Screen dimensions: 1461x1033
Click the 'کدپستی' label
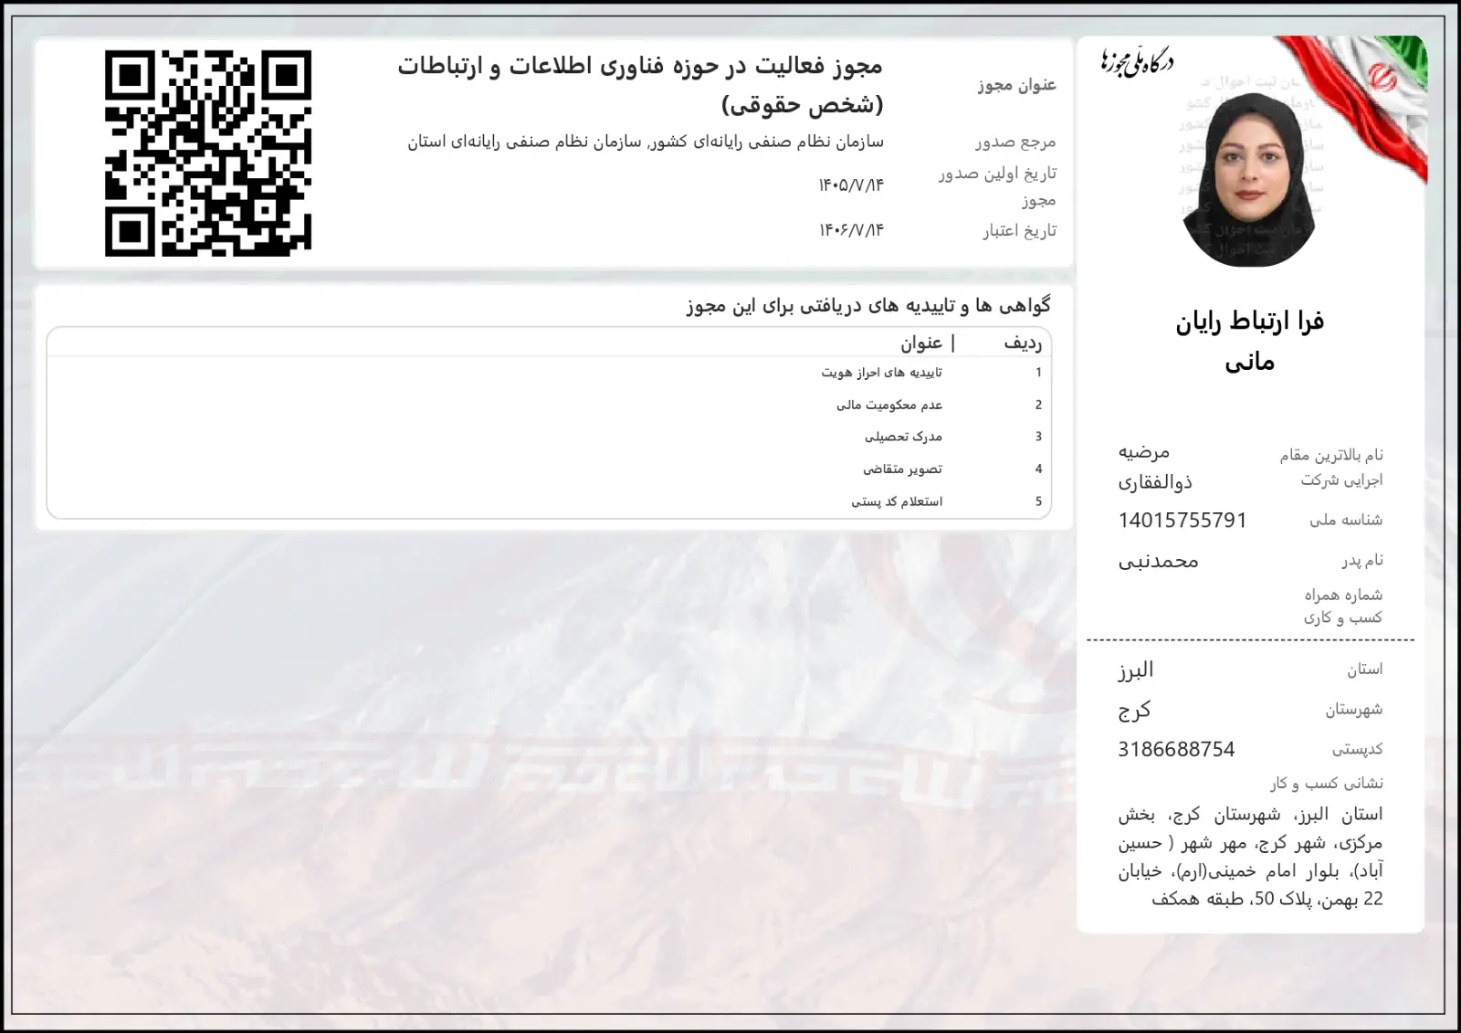point(1357,749)
